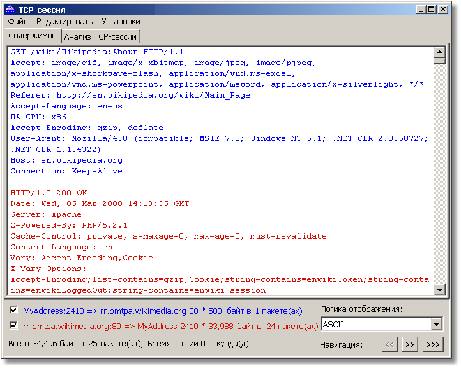
Task: Click the GET /wiki/Wikipedia:About request line
Action: pos(97,52)
